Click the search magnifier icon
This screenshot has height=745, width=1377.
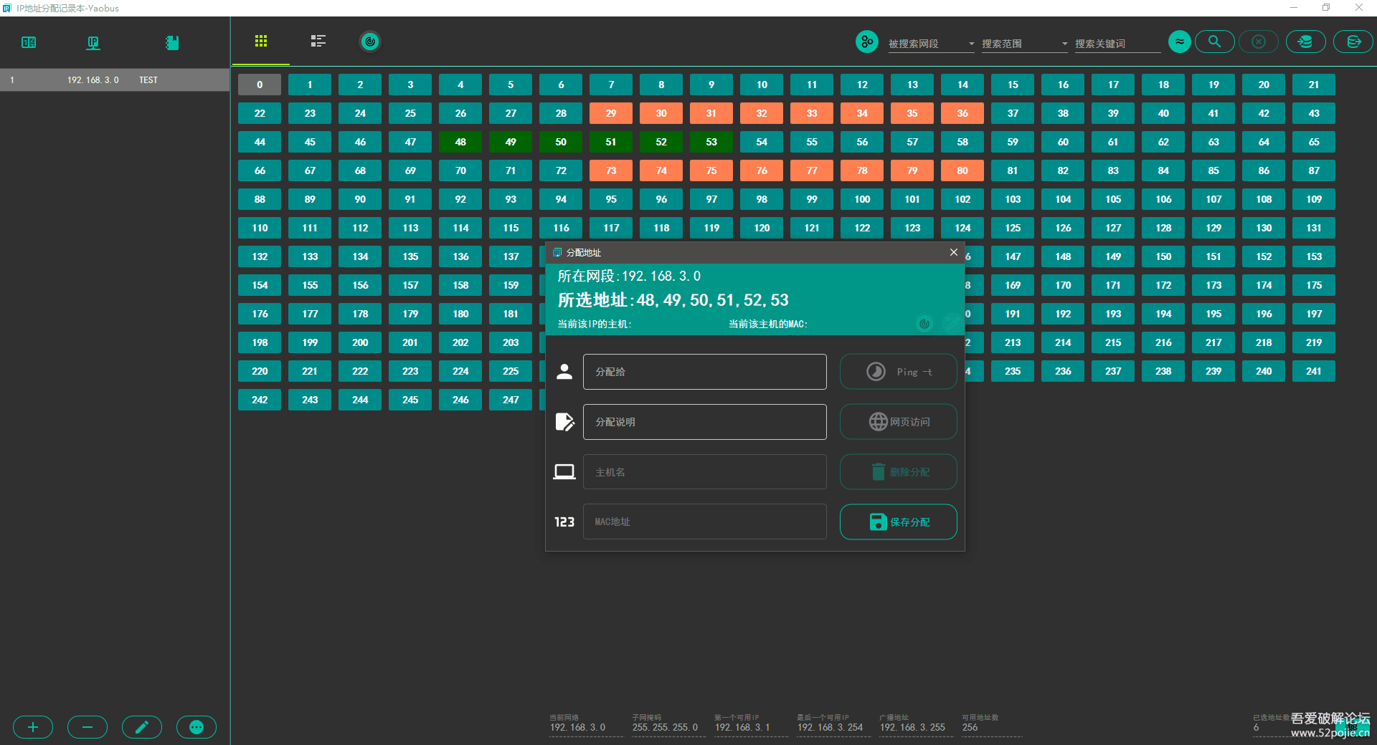click(1213, 42)
